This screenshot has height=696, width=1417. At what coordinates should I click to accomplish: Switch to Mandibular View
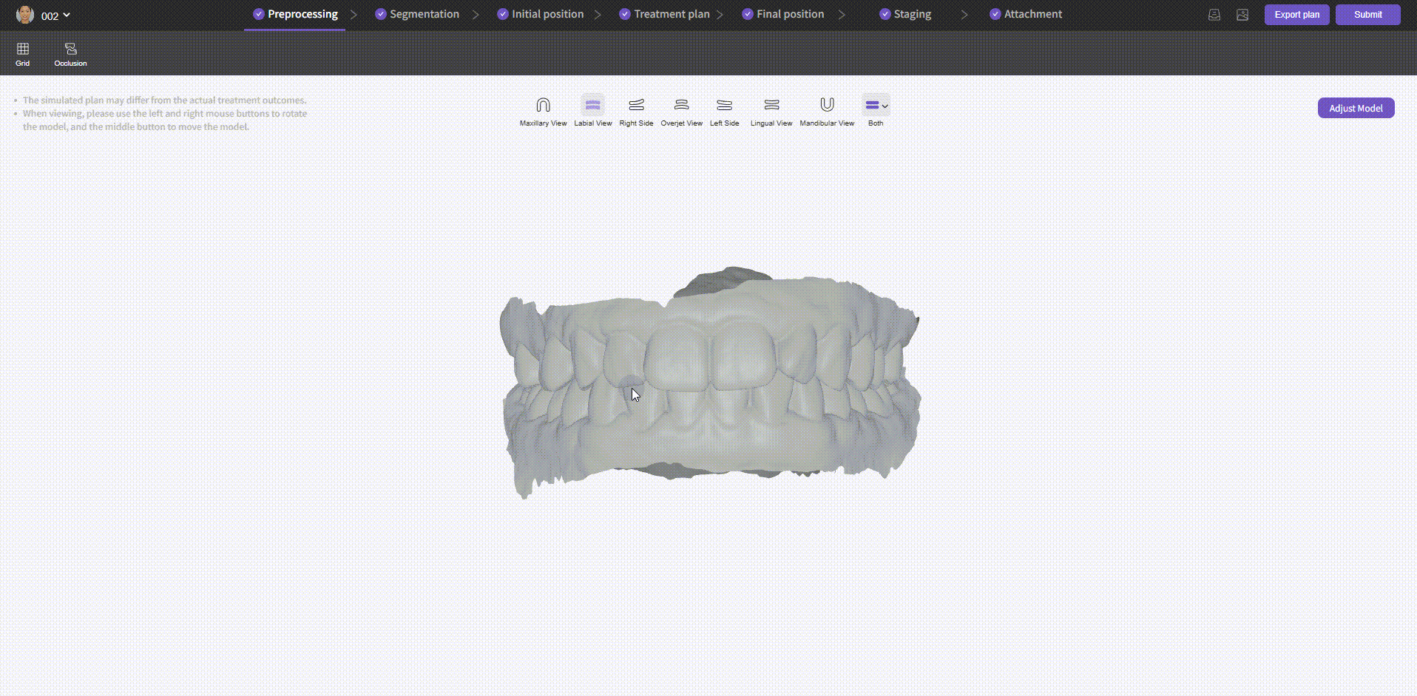click(x=827, y=112)
